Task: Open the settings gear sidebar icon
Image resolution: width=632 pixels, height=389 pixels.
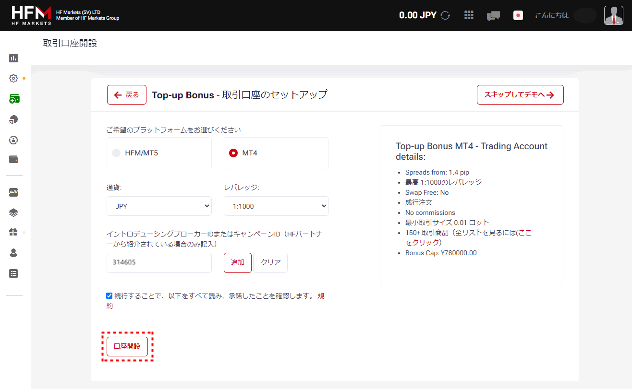Action: (13, 78)
